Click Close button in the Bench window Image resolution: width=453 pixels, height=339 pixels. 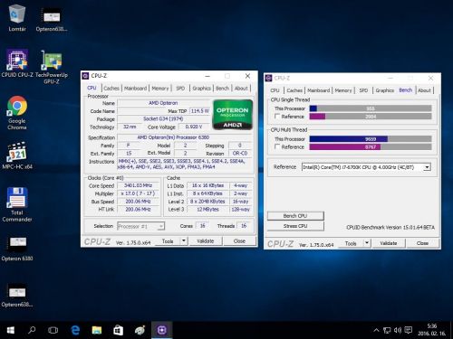coord(422,243)
